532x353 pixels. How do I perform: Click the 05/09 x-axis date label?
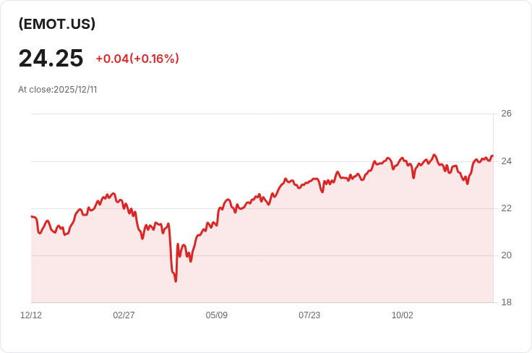point(216,315)
